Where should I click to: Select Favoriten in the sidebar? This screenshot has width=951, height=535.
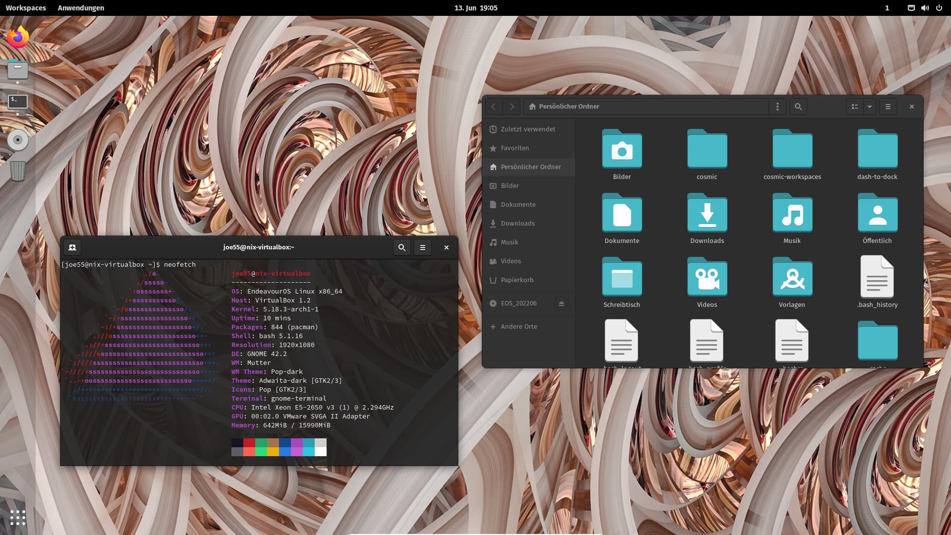pyautogui.click(x=529, y=148)
